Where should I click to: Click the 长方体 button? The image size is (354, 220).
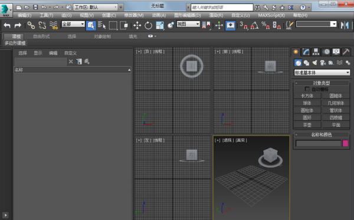[307, 96]
